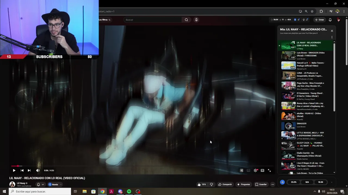Select Pega Cacho - Nino Freestyle entry

306,86
